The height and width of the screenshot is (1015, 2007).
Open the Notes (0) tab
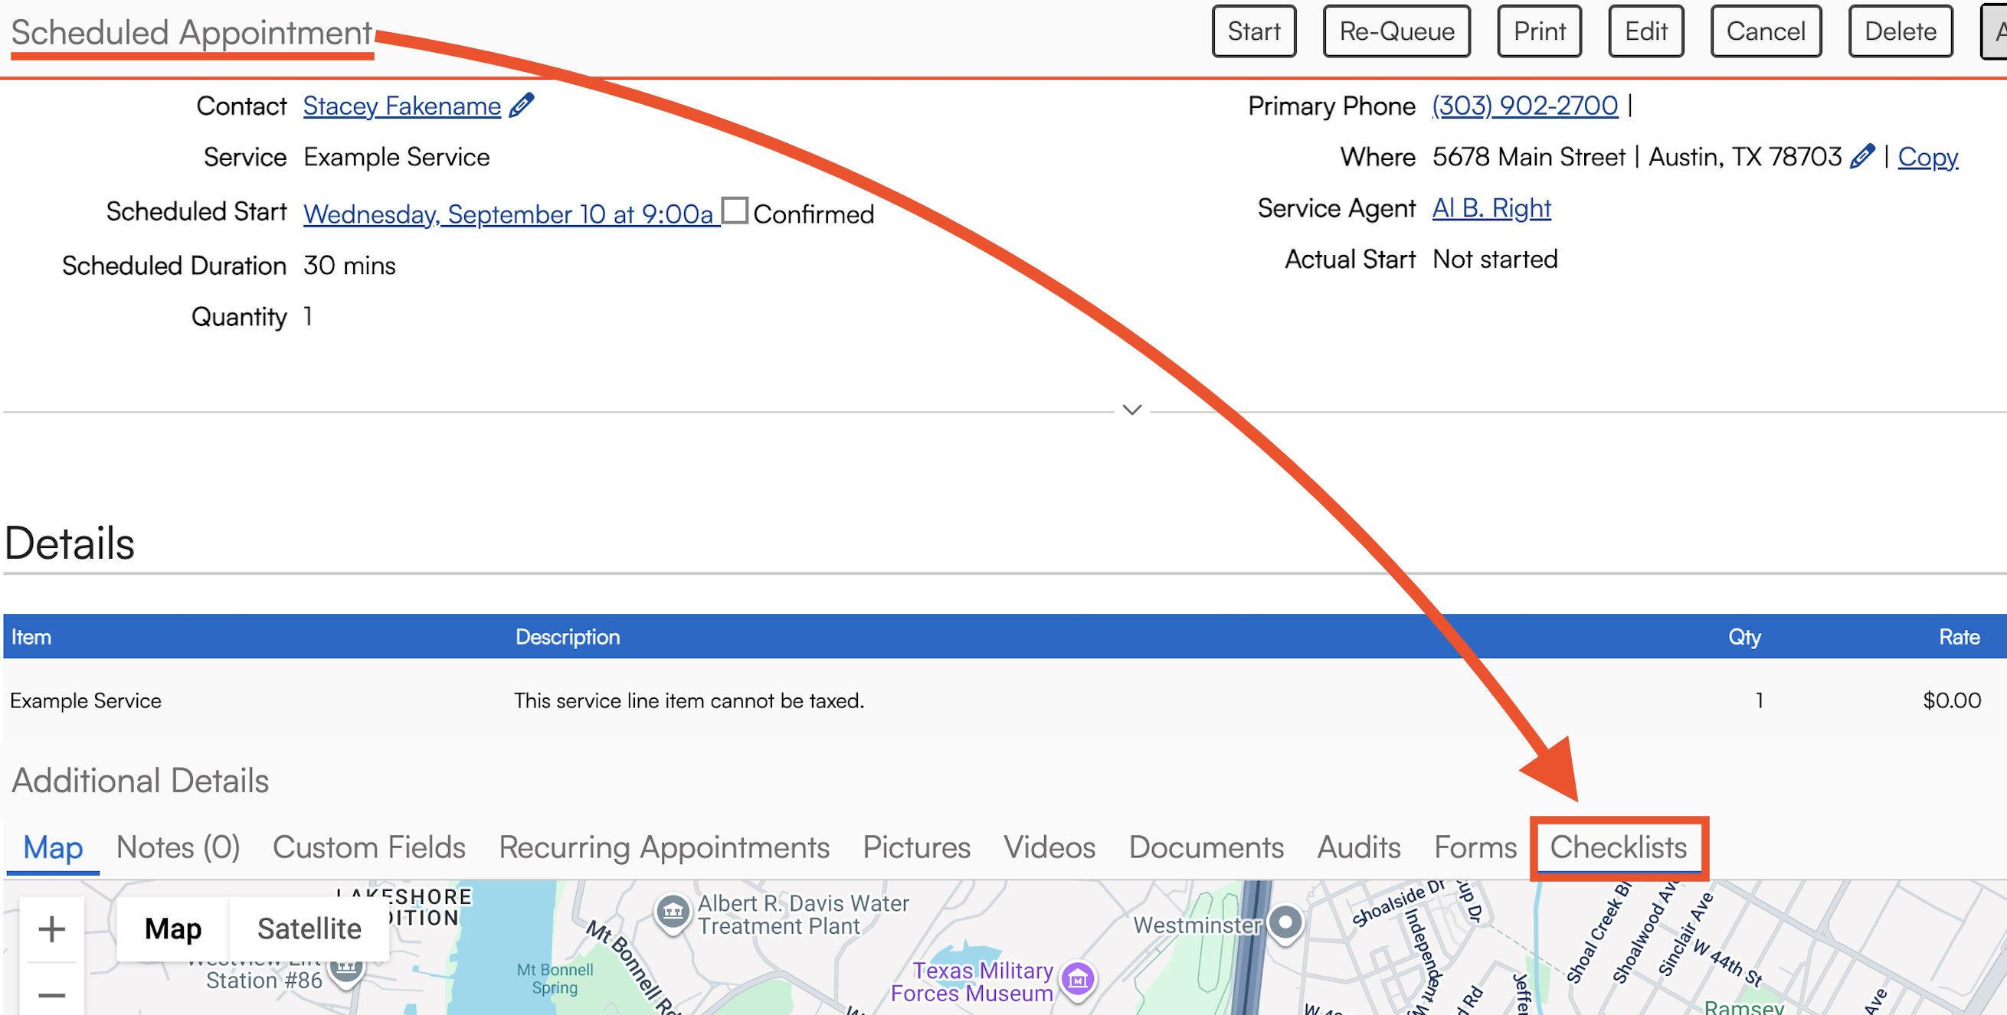[178, 847]
